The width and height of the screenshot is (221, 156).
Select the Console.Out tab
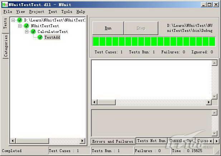[181, 141]
